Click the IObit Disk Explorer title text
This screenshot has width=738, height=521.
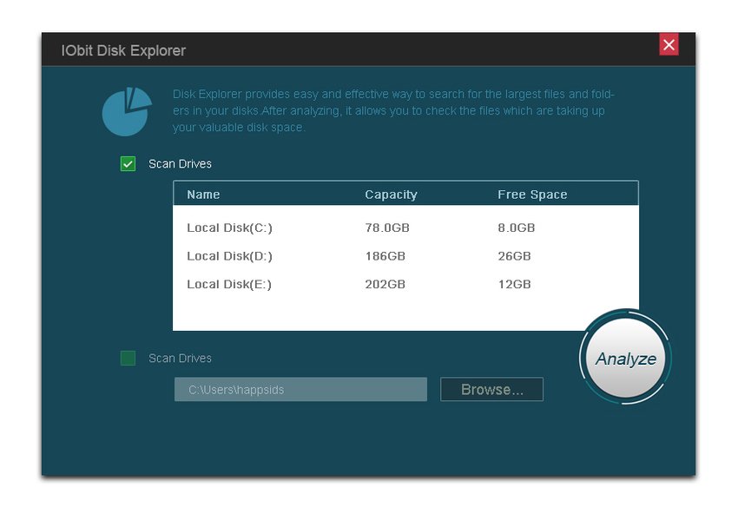pos(123,50)
